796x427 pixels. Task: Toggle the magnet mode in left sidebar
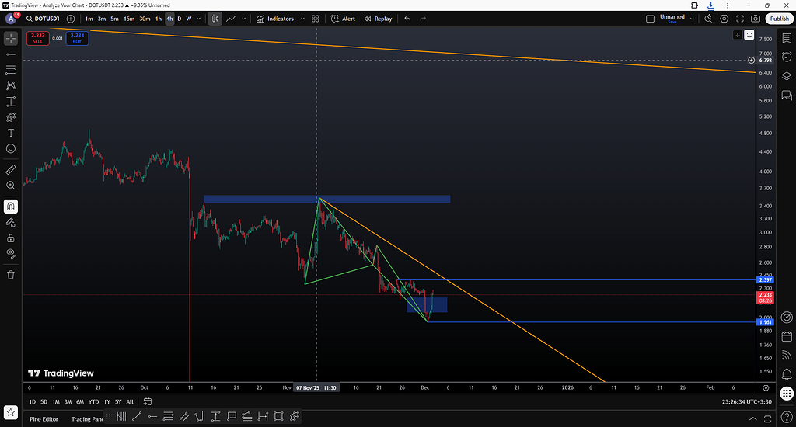pyautogui.click(x=11, y=207)
